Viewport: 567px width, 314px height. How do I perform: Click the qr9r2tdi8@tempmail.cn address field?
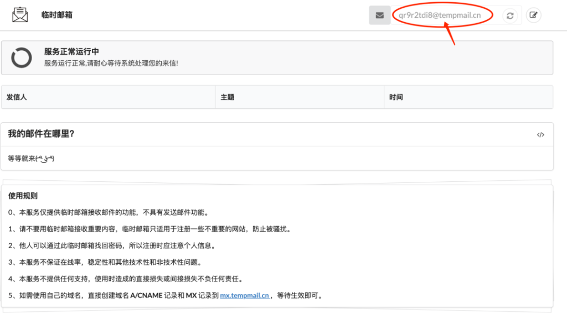(x=440, y=15)
